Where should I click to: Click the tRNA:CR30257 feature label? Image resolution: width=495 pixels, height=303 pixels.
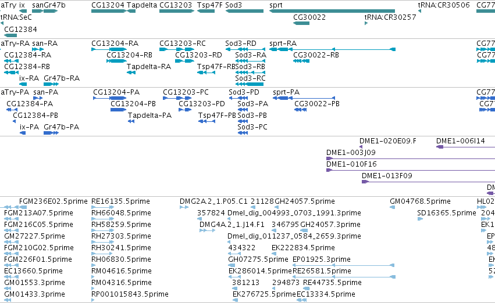coord(390,17)
